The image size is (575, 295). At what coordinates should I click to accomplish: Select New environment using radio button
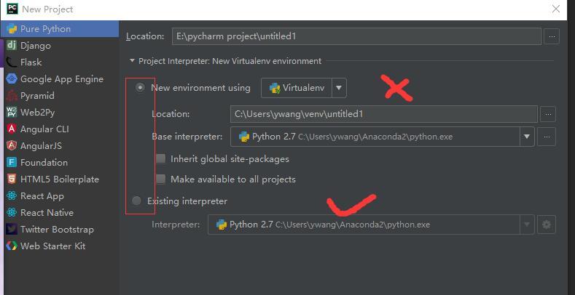pos(140,88)
